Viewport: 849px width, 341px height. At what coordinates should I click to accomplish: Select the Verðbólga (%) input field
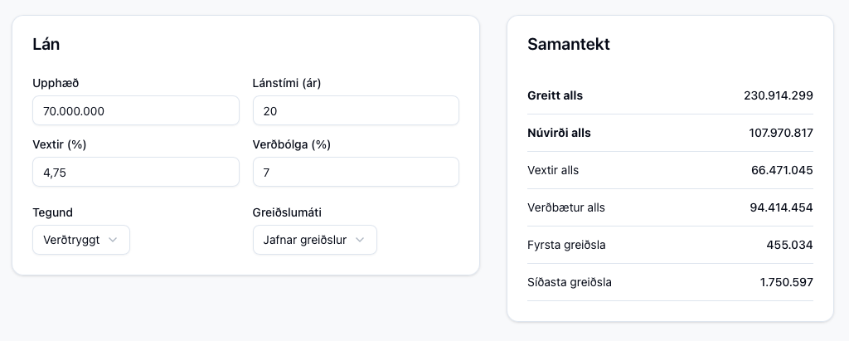pos(355,172)
